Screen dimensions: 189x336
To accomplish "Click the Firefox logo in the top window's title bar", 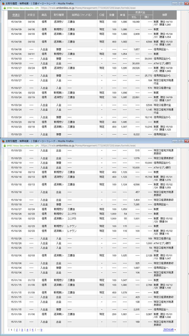I will (x=3, y=4).
